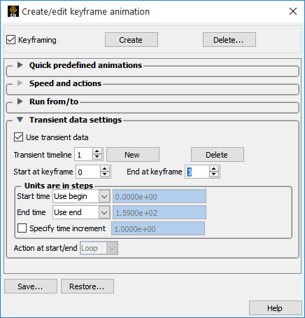Viewport: 305px width, 318px height.
Task: Expand the Run from/to section
Action: 20,102
